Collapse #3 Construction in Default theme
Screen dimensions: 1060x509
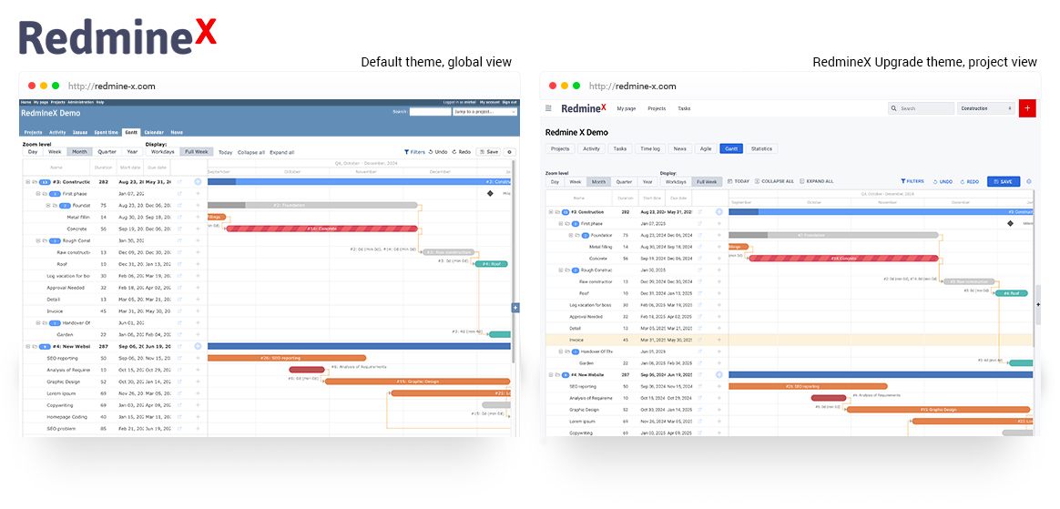click(27, 182)
